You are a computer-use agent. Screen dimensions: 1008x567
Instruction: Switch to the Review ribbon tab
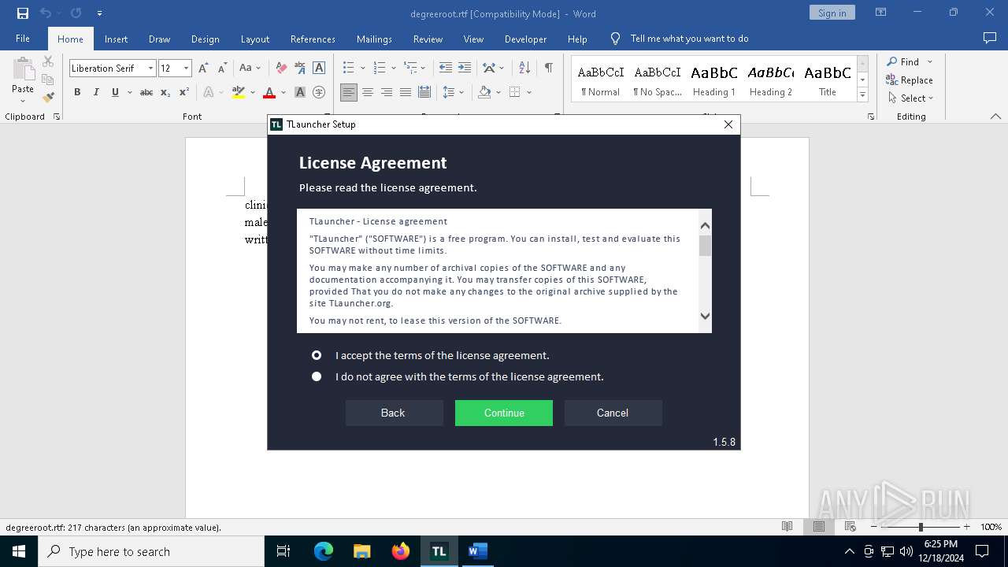click(428, 39)
